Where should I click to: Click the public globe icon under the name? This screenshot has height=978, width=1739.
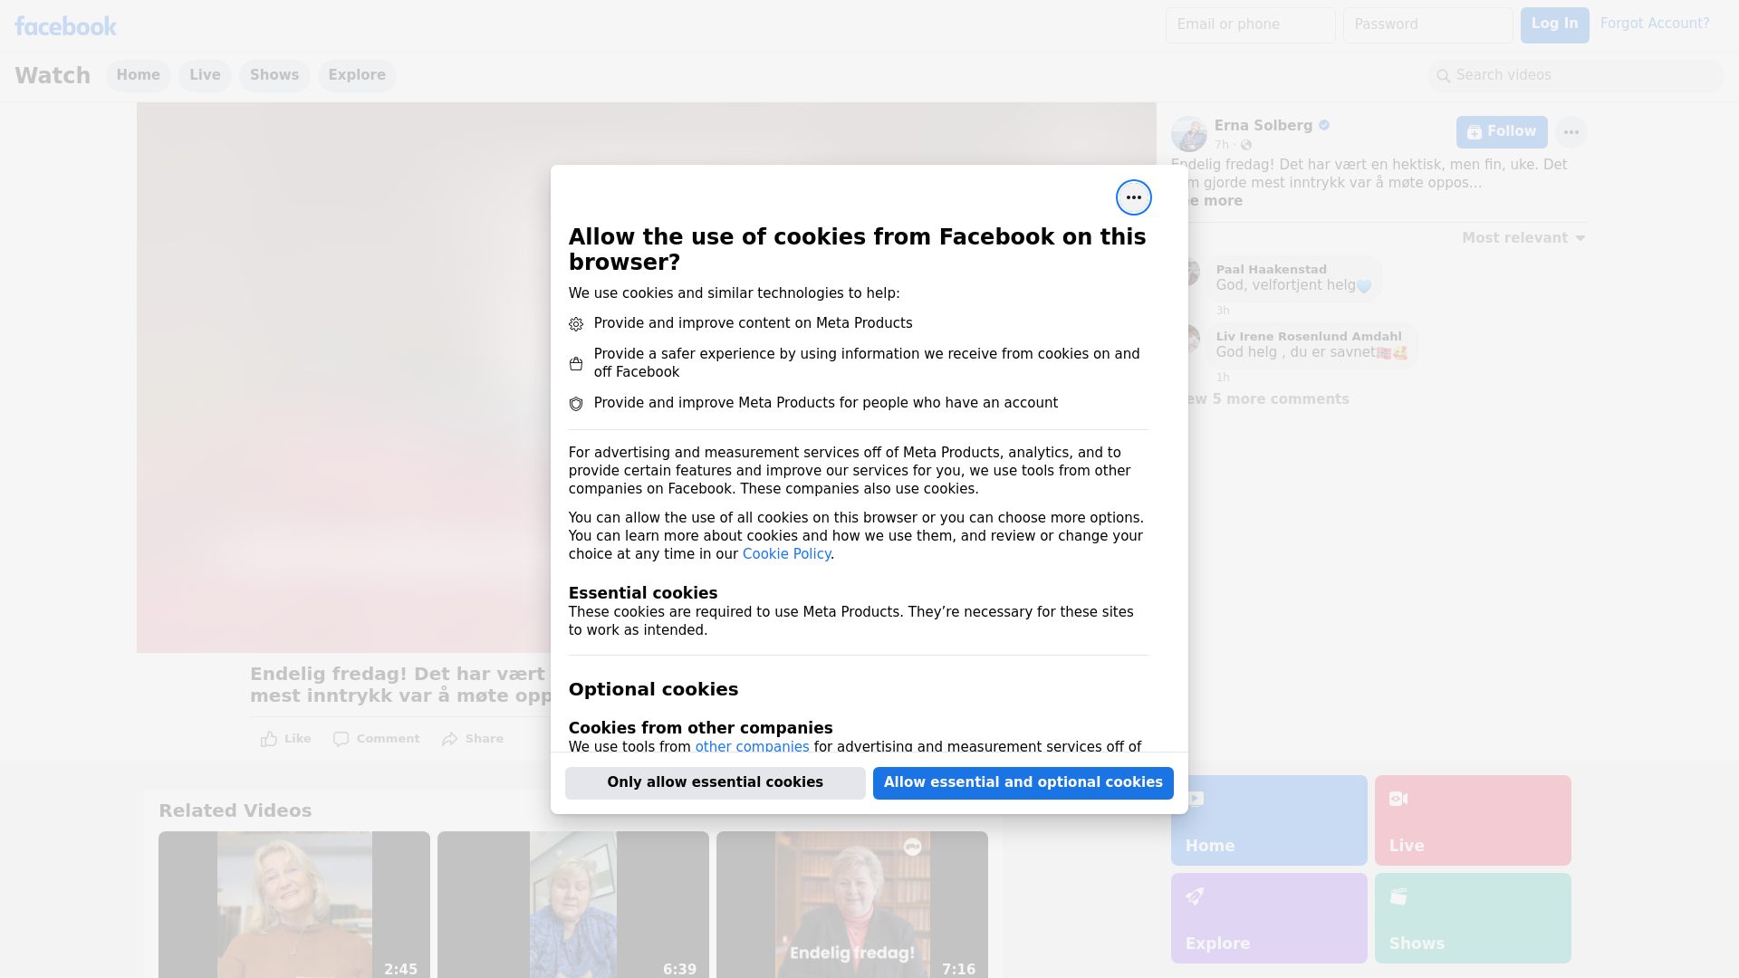1246,145
